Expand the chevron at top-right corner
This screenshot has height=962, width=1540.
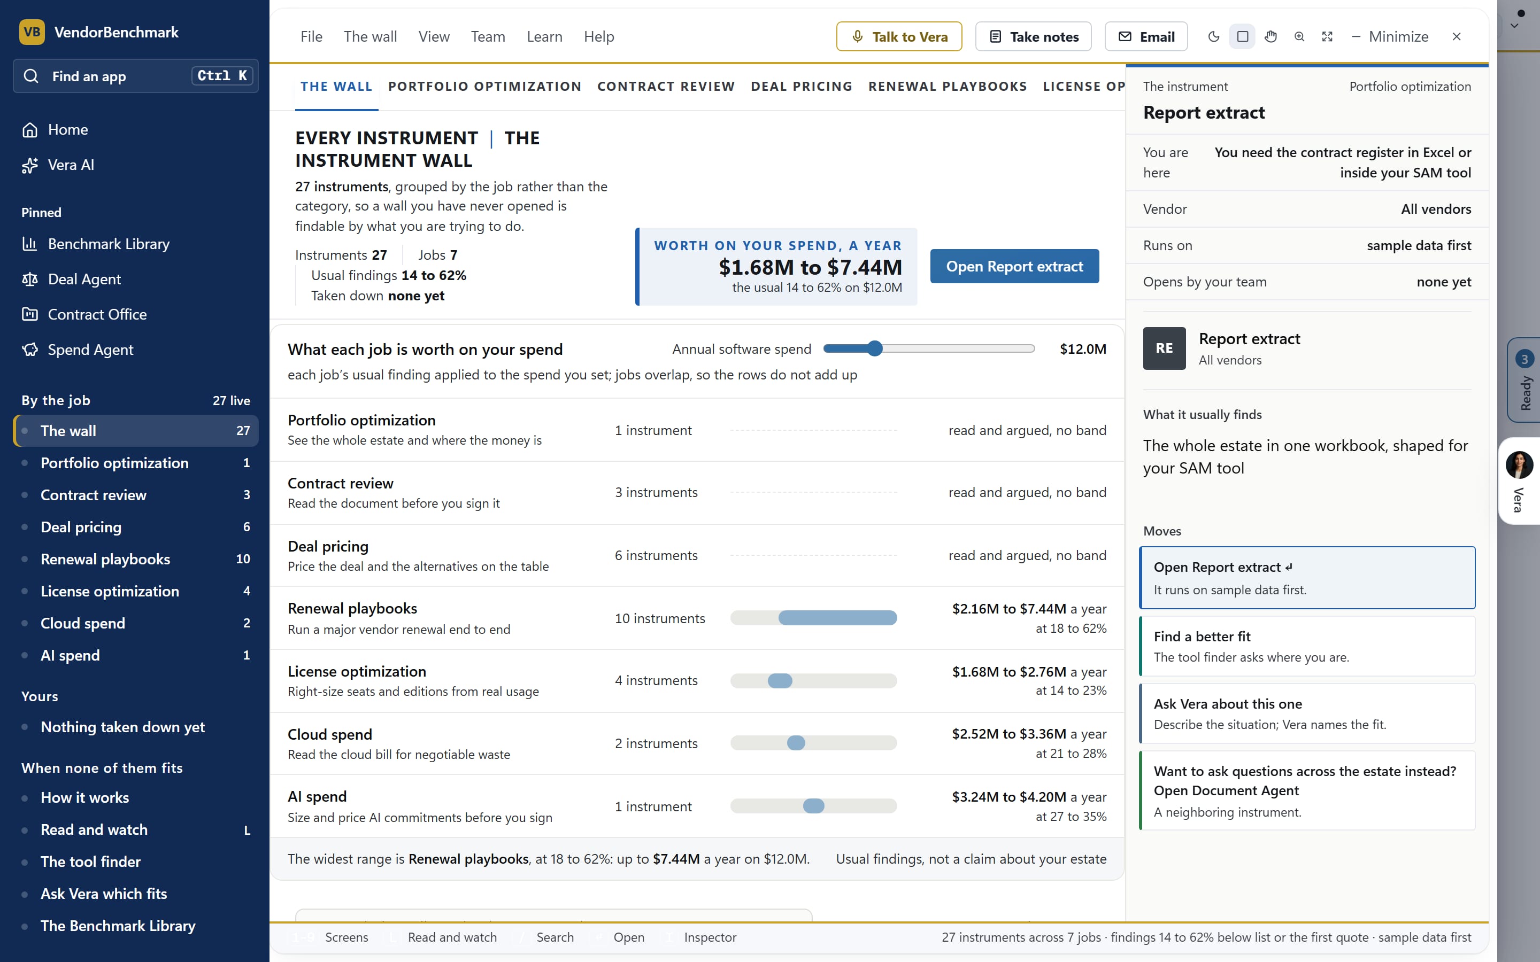click(1514, 27)
